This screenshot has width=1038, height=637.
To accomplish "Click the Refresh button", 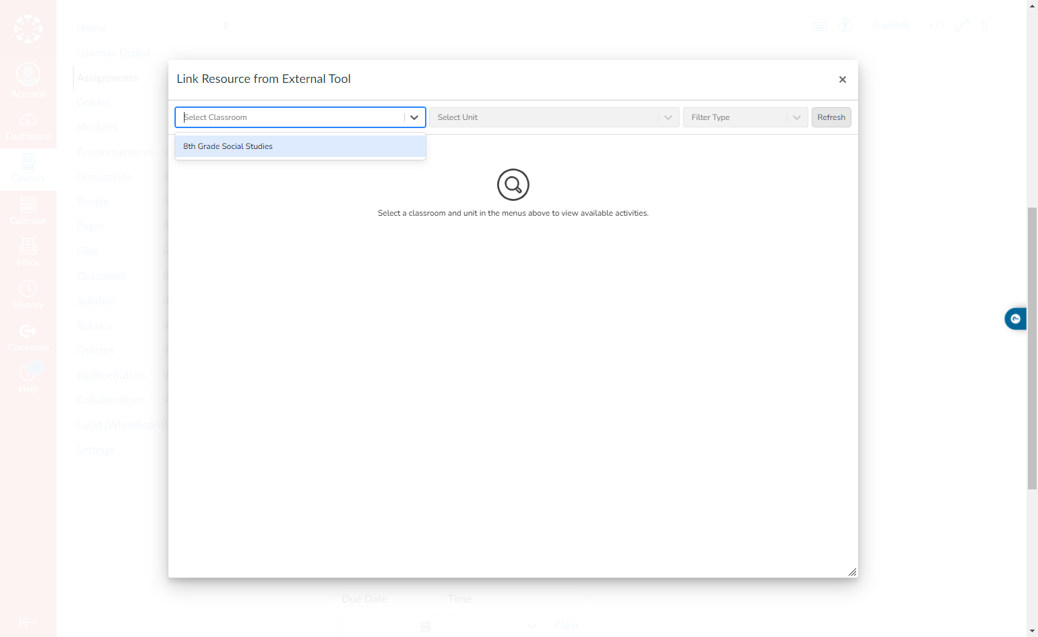I will (831, 117).
